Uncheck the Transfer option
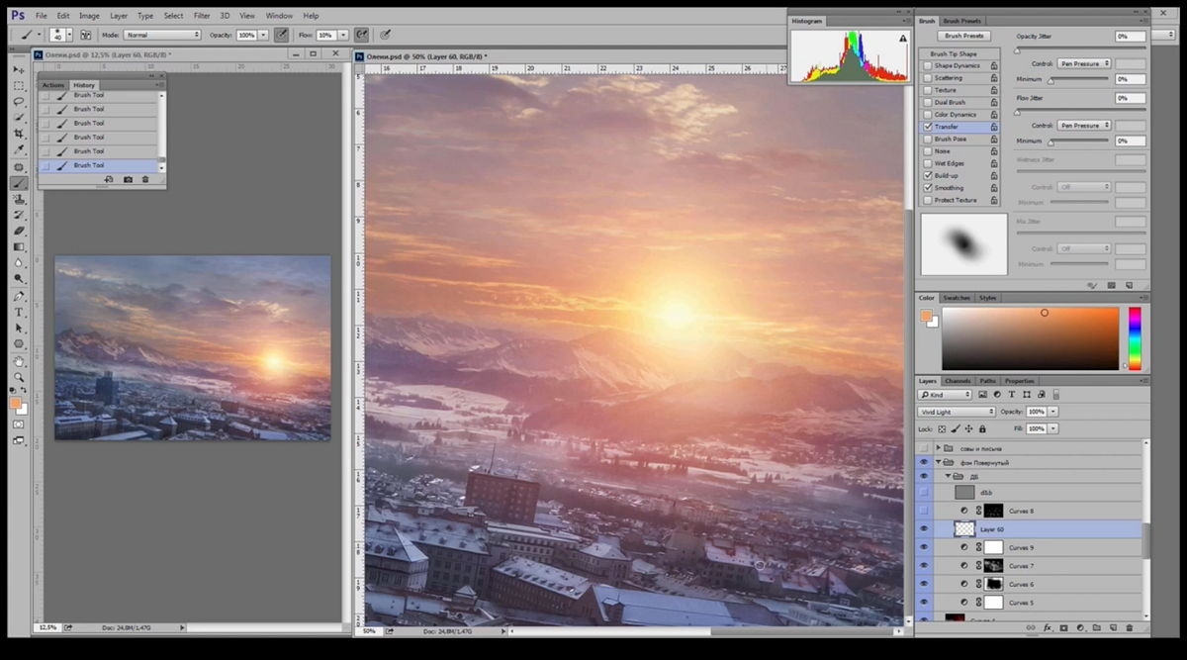This screenshot has width=1187, height=660. pos(927,127)
